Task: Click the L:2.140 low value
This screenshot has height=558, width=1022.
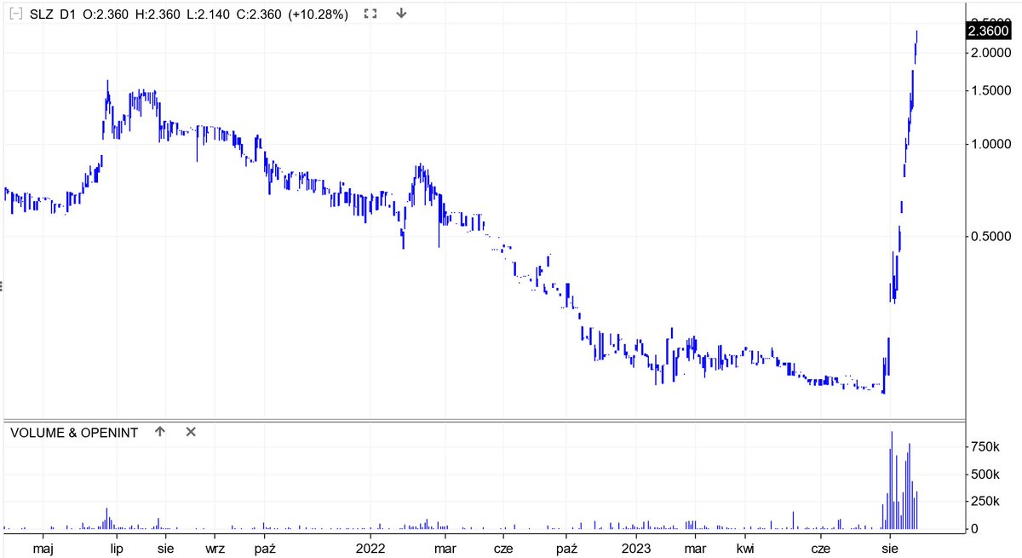Action: (207, 14)
